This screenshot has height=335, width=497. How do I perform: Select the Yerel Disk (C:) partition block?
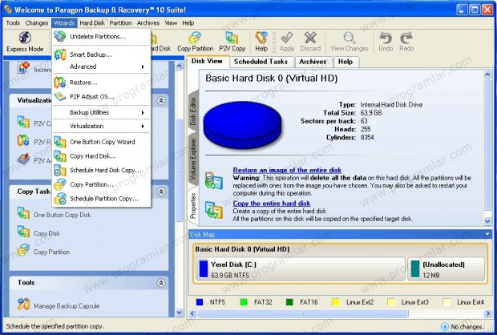coord(300,269)
